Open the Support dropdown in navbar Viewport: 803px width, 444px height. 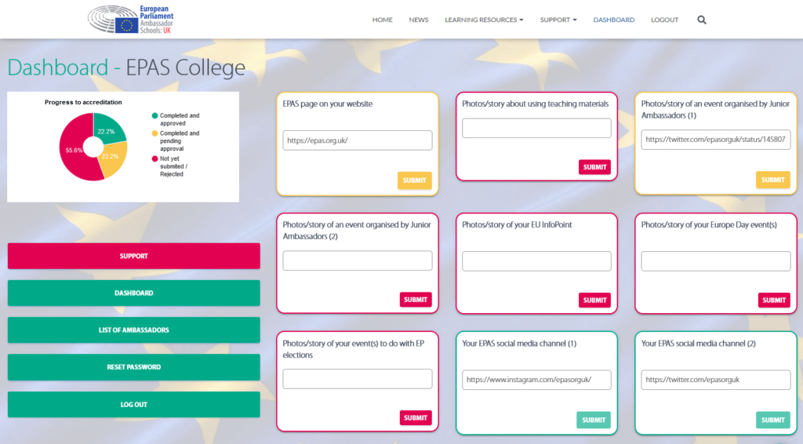[x=558, y=20]
